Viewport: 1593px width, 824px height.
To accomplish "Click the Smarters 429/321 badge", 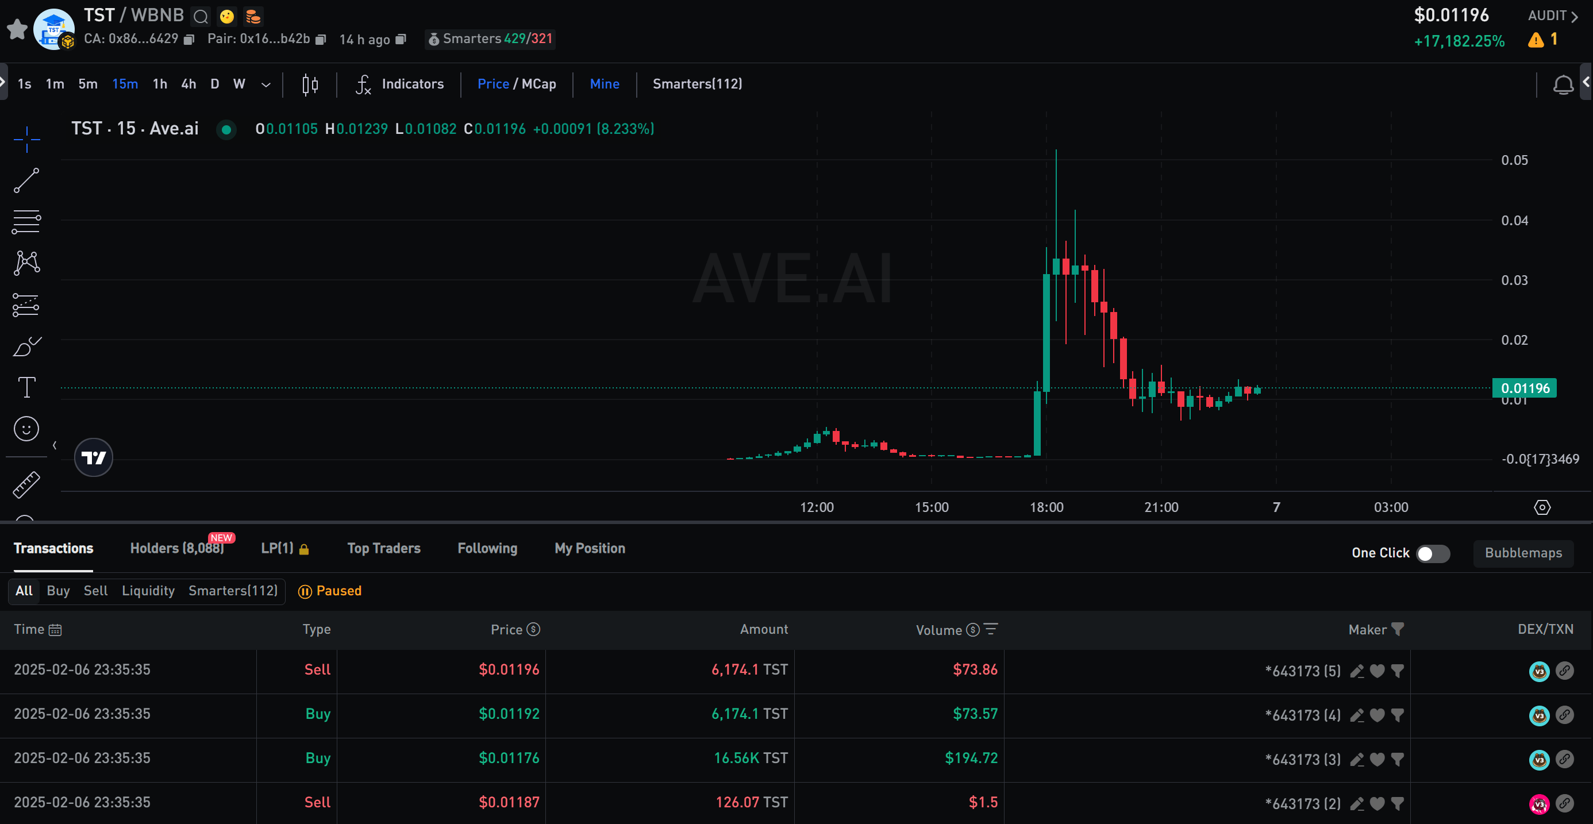I will click(x=490, y=39).
